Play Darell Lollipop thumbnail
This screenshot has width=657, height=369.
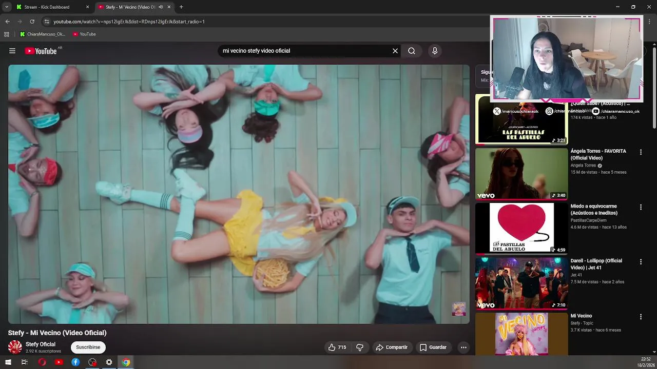(x=521, y=283)
